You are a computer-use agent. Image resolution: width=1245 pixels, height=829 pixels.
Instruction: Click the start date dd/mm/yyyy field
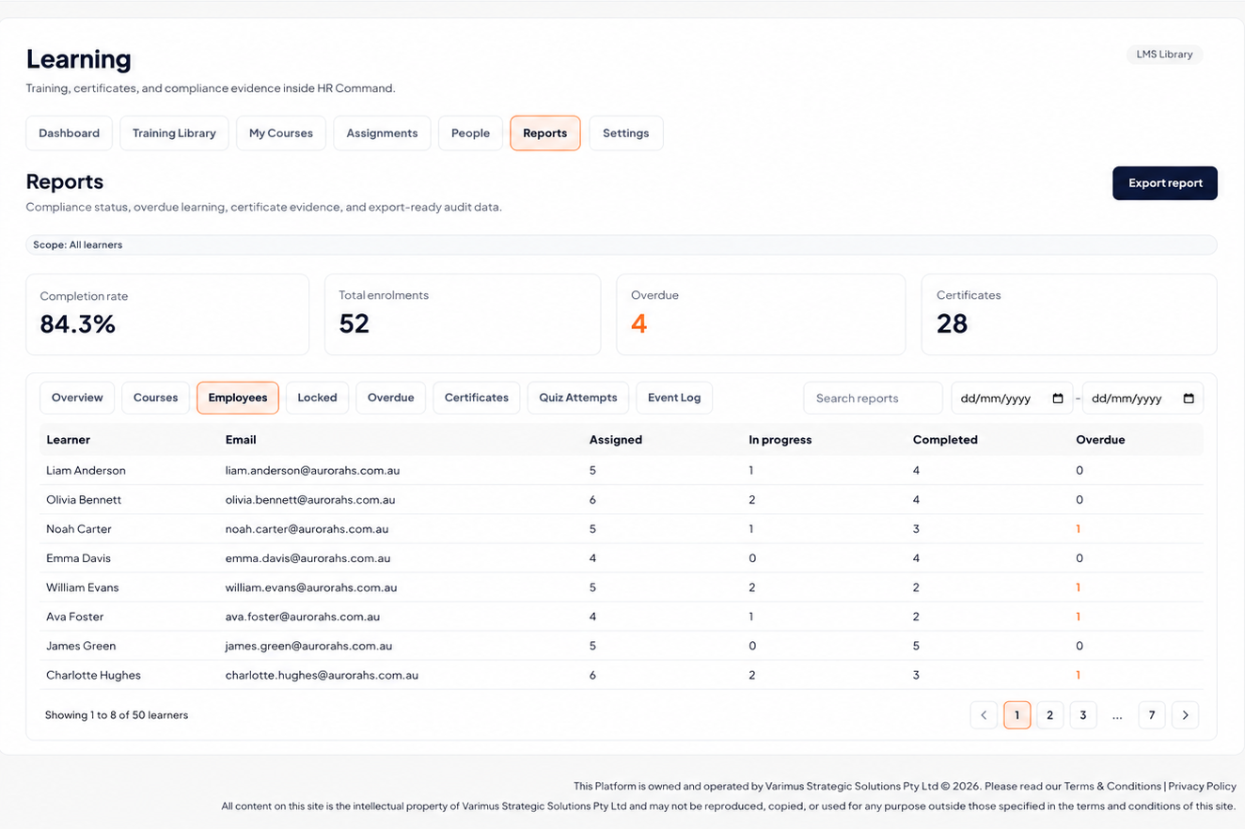tap(1012, 399)
